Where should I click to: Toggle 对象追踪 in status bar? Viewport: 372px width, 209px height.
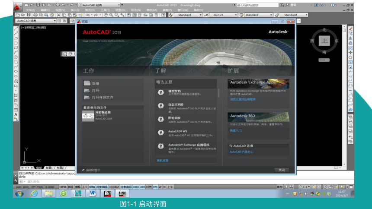pyautogui.click(x=126, y=187)
